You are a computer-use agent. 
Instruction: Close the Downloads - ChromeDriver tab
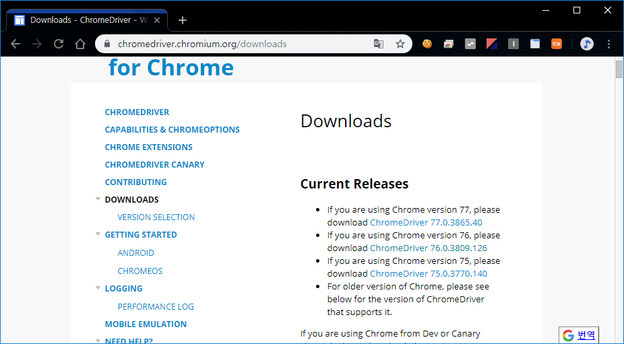click(x=157, y=20)
